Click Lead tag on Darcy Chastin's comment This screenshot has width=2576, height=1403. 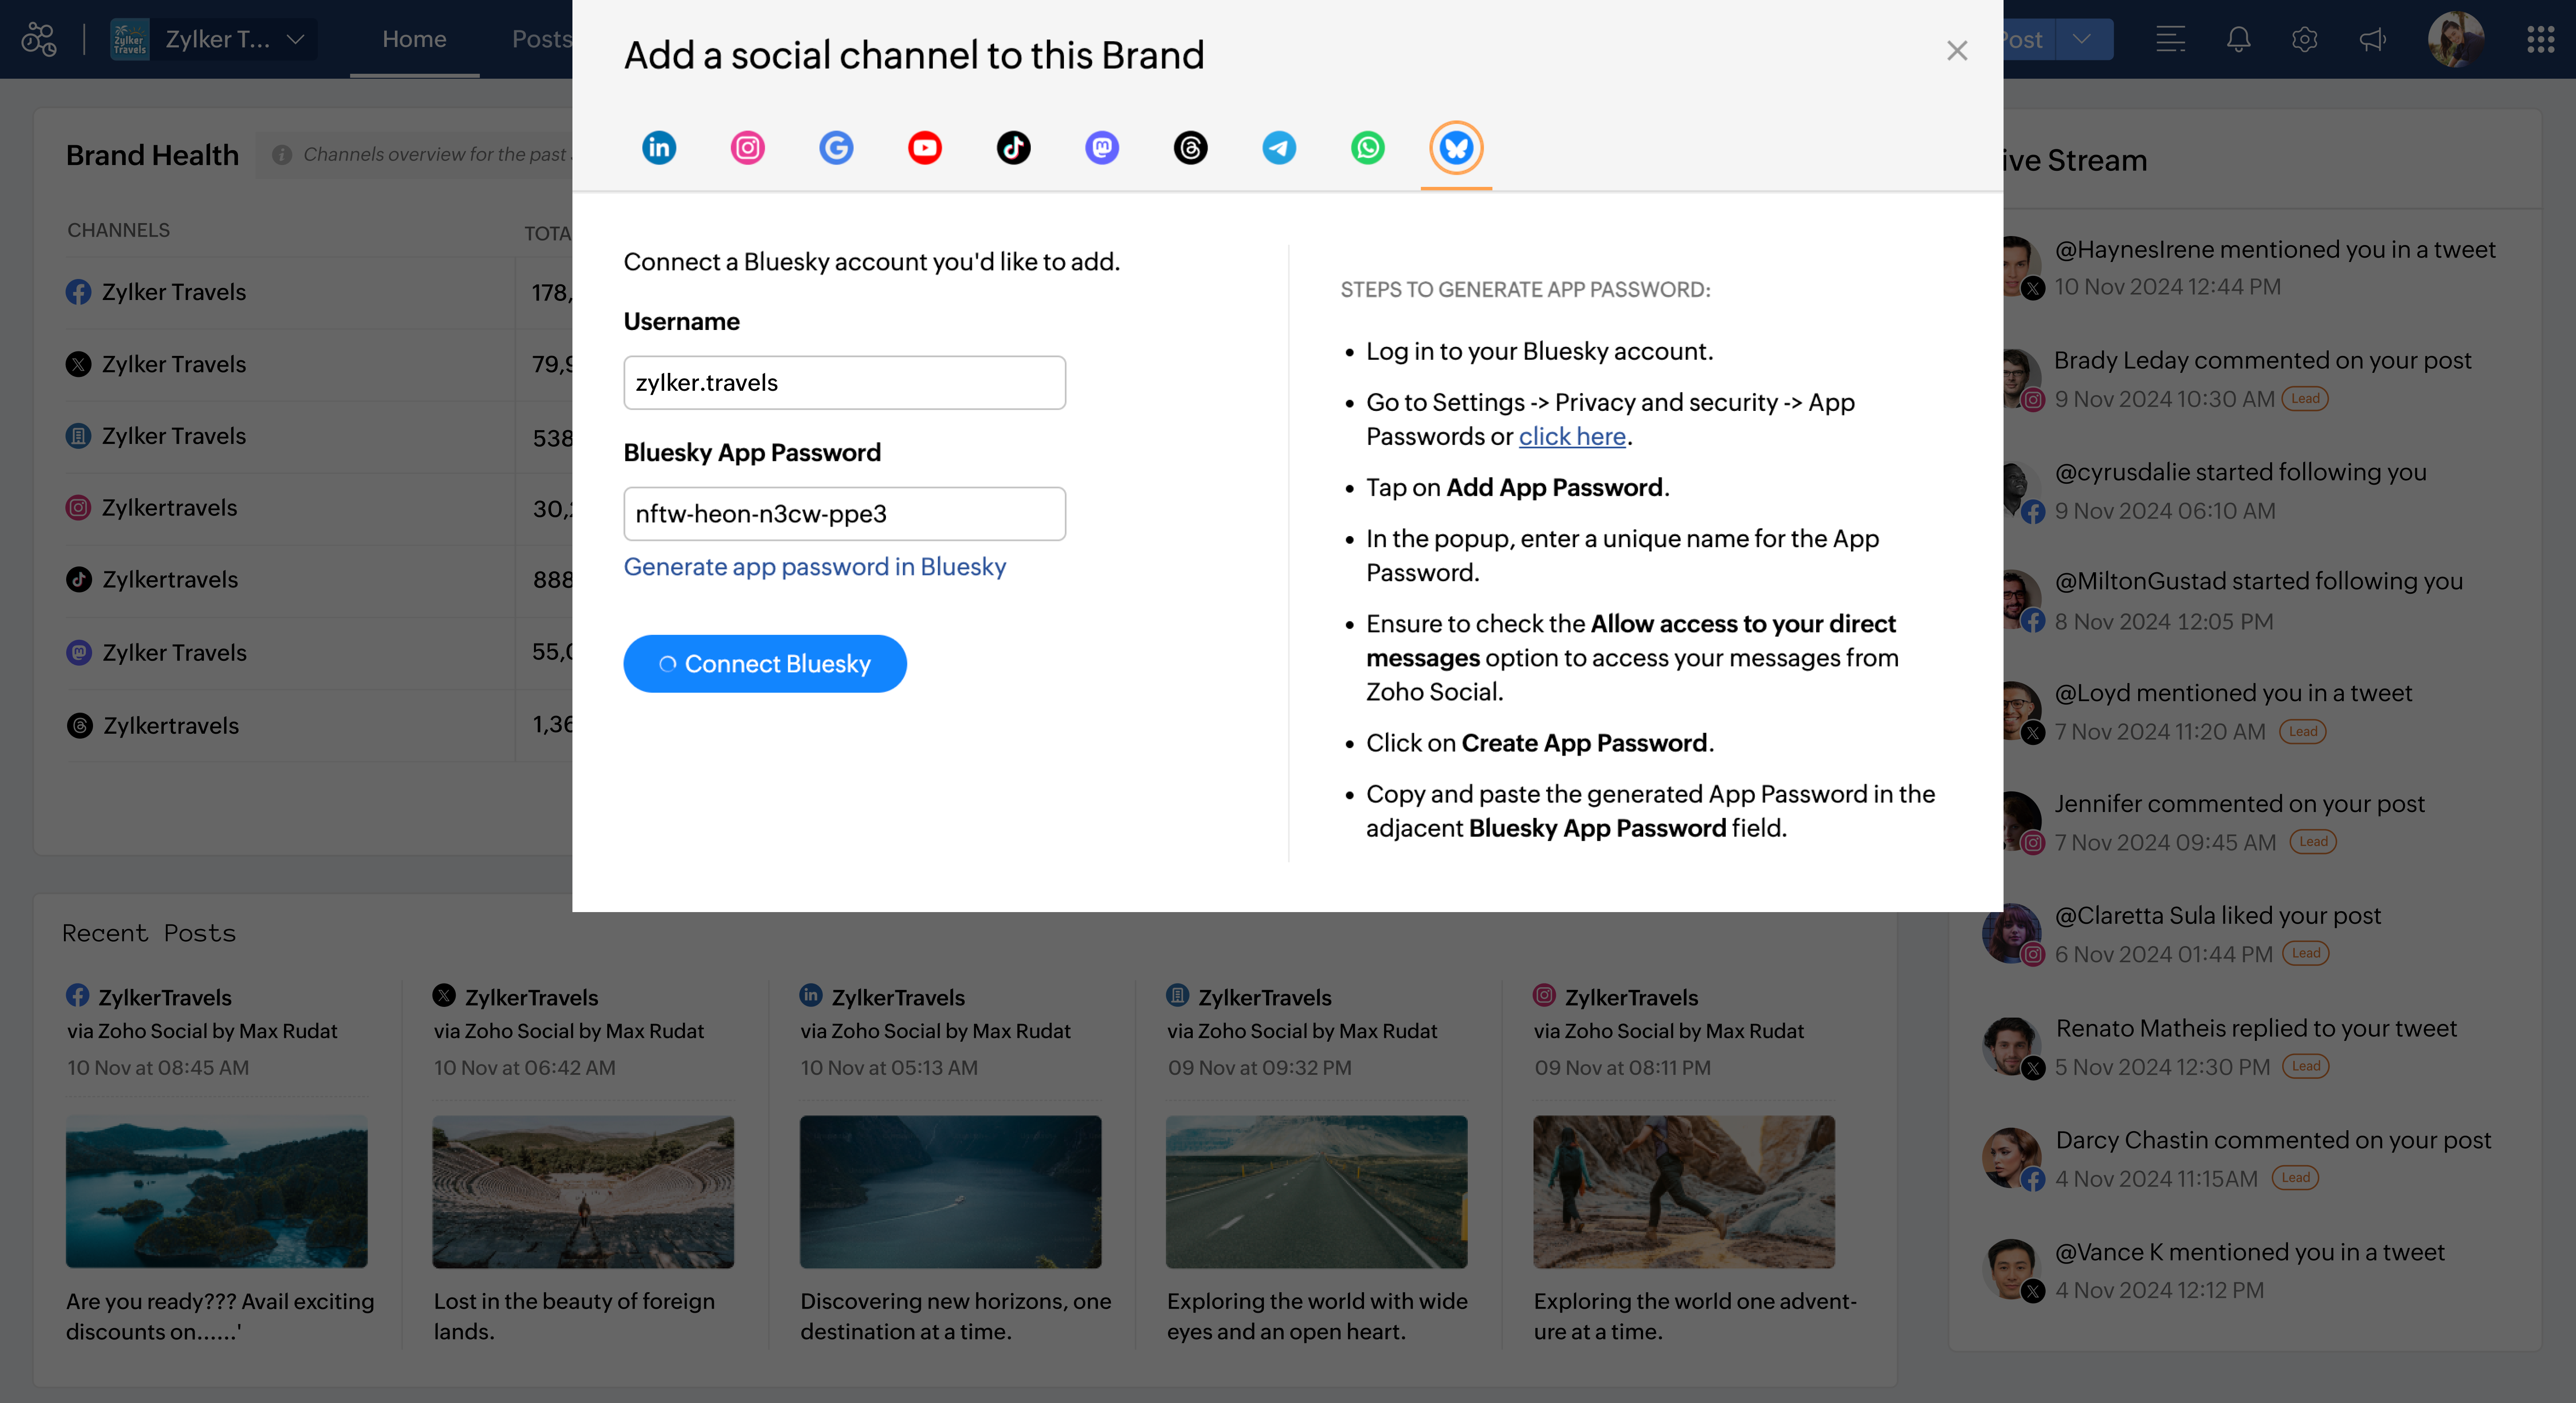pos(2295,1178)
